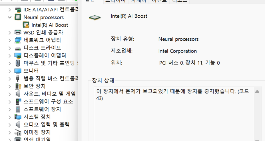Expand the 사운드, 비디오 및 게임 node

10,94
